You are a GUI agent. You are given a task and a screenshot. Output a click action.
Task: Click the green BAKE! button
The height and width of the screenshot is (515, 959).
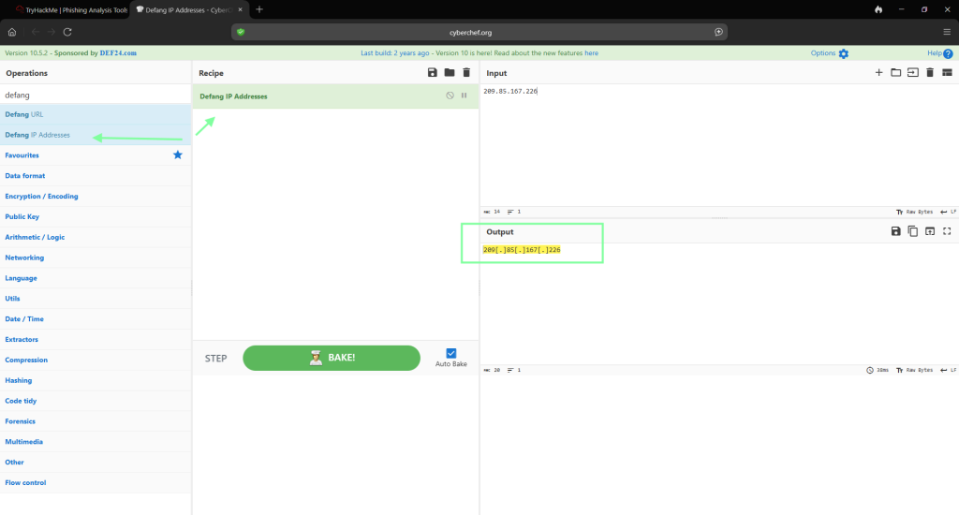(x=332, y=358)
